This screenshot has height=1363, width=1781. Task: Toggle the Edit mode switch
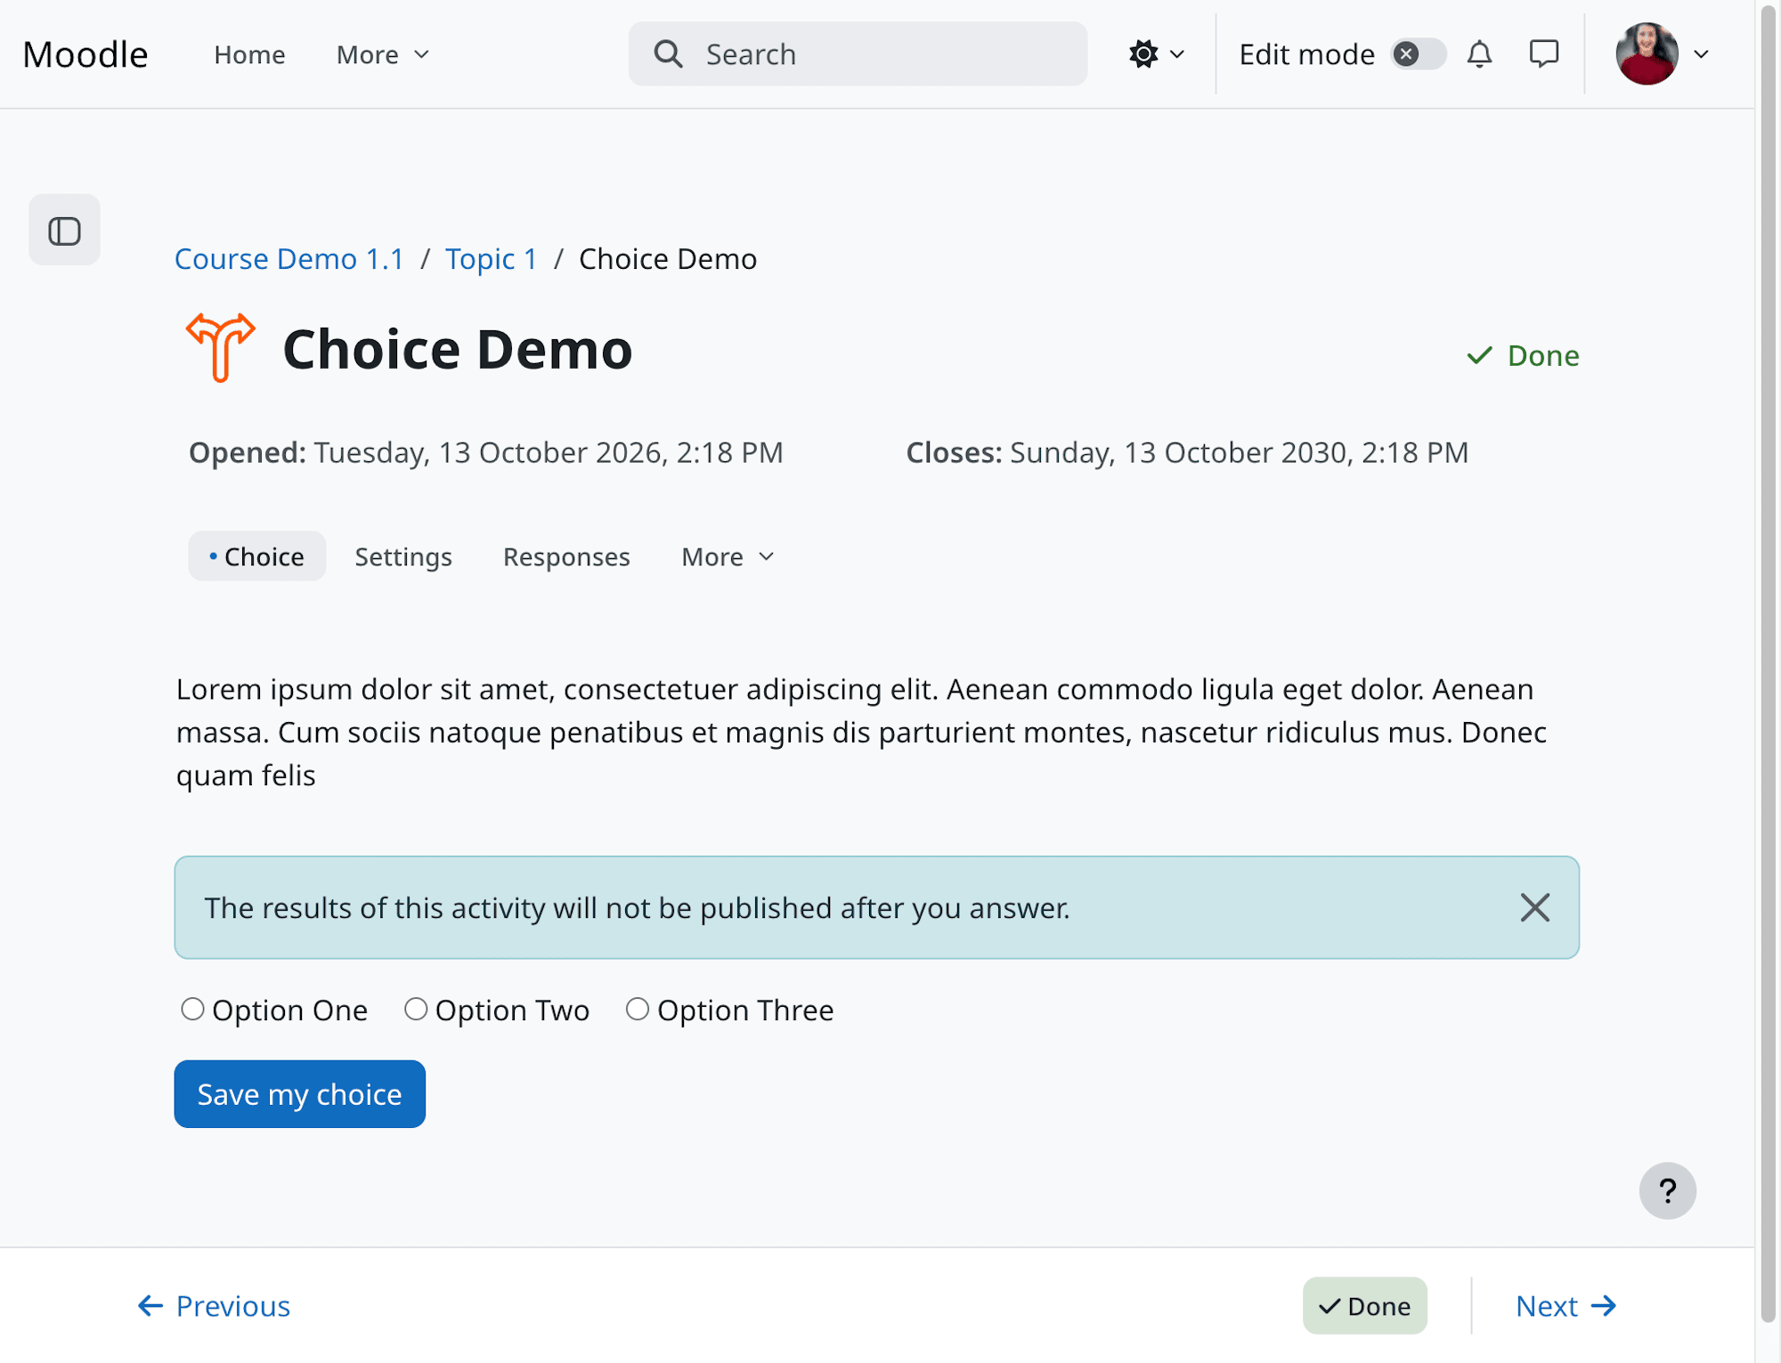pos(1419,54)
